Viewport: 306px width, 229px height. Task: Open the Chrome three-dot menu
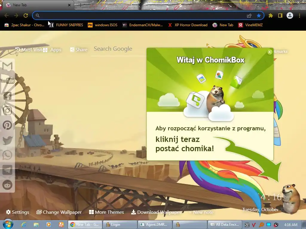(299, 16)
